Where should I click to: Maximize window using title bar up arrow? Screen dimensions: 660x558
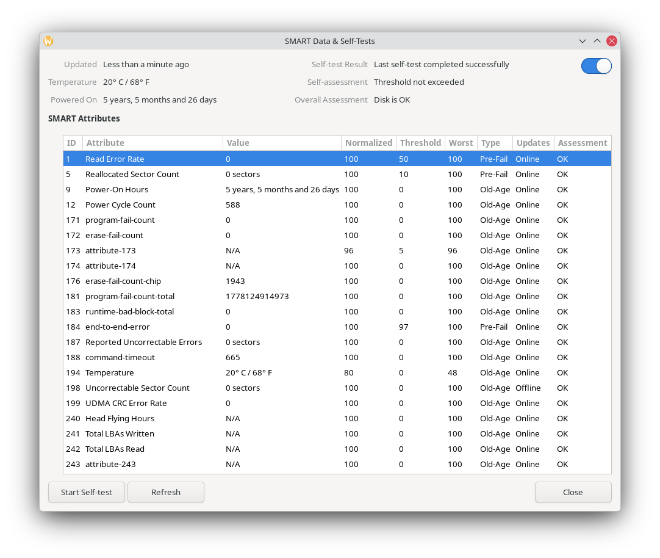tap(597, 41)
